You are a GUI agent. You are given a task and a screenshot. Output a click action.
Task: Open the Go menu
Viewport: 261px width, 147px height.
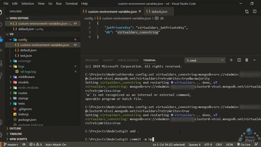tap(50, 4)
